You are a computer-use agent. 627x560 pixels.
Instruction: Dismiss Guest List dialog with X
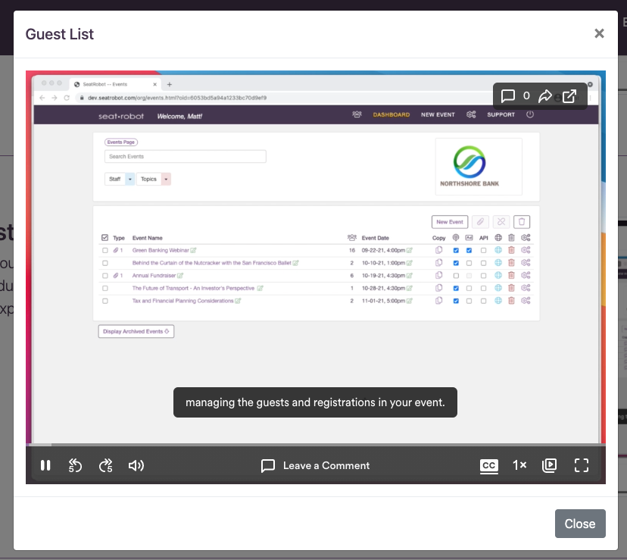pos(599,33)
